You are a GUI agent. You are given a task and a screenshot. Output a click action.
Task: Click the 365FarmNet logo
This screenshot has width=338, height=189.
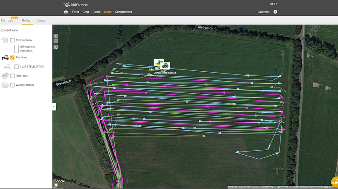pos(76,5)
